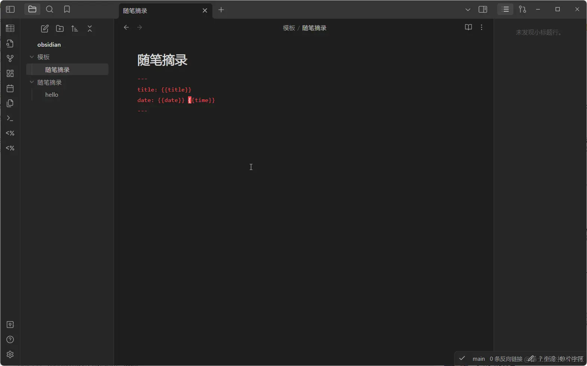Open the quick switcher ribbon icon

click(x=10, y=43)
